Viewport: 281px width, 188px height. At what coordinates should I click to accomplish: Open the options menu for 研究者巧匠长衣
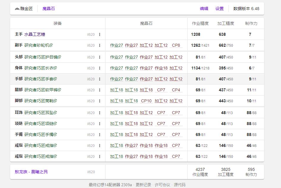[100, 68]
